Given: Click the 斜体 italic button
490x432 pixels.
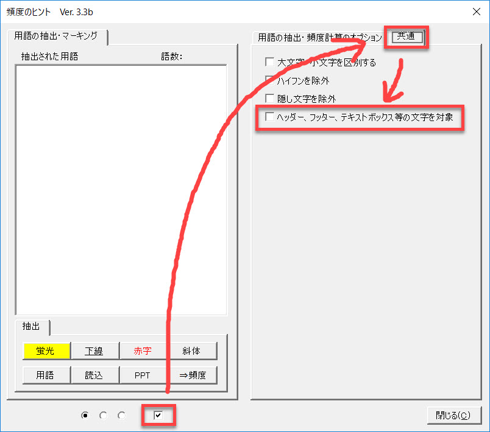Looking at the screenshot, I should [192, 351].
